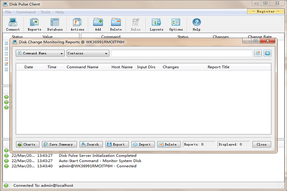Viewport: 287px width, 191px height.
Task: Click Change Rate column header in main window
Action: pyautogui.click(x=260, y=37)
